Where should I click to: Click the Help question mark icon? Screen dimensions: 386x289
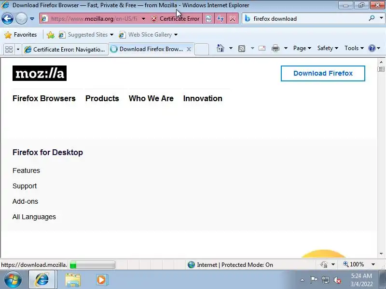tap(372, 48)
